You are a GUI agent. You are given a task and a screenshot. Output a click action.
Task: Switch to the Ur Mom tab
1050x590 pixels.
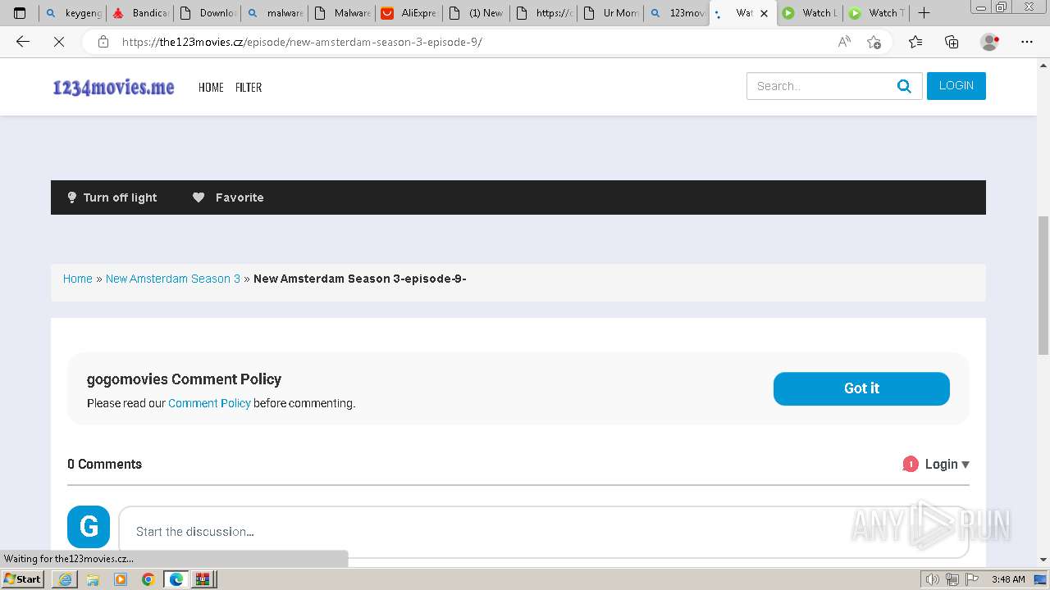coord(611,13)
